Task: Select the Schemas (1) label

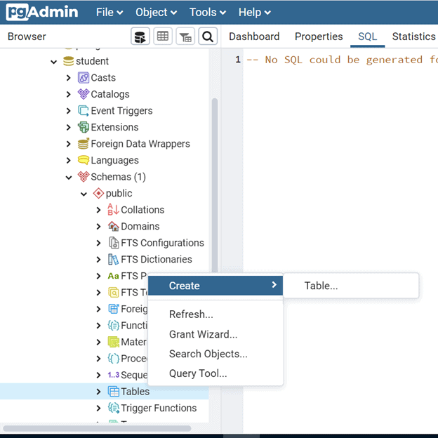Action: [119, 177]
